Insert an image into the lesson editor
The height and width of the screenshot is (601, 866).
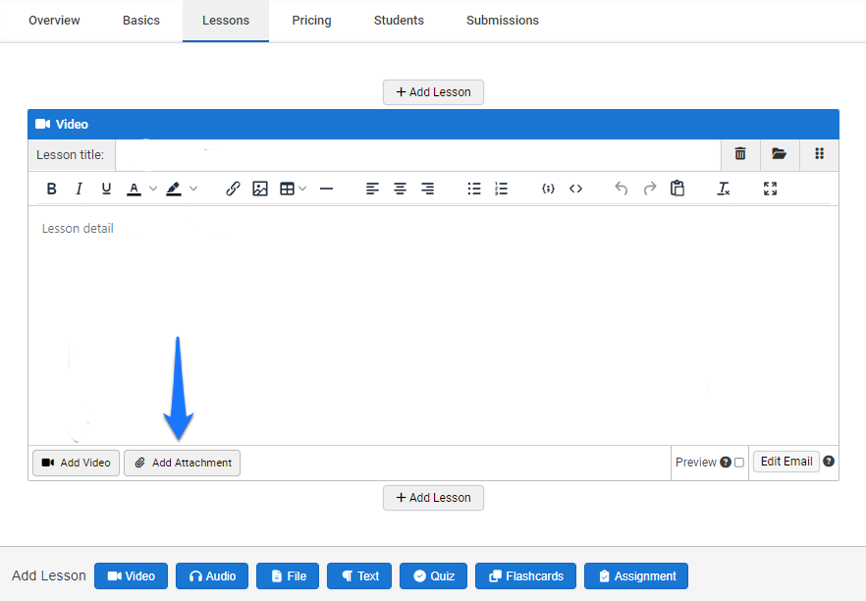tap(260, 189)
